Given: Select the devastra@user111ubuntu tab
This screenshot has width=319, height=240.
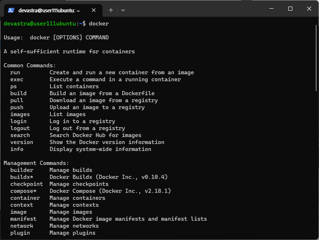Looking at the screenshot, I should [x=53, y=10].
